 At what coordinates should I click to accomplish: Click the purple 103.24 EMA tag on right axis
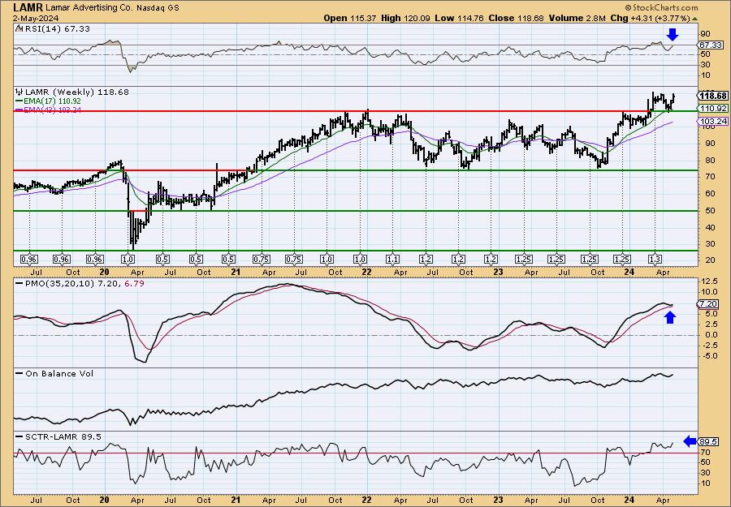pos(713,122)
